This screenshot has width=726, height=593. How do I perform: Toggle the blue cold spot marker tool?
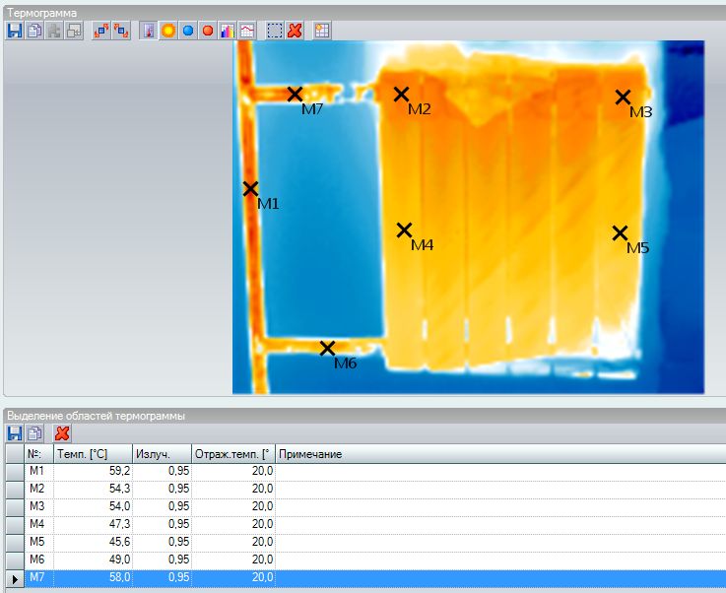188,31
